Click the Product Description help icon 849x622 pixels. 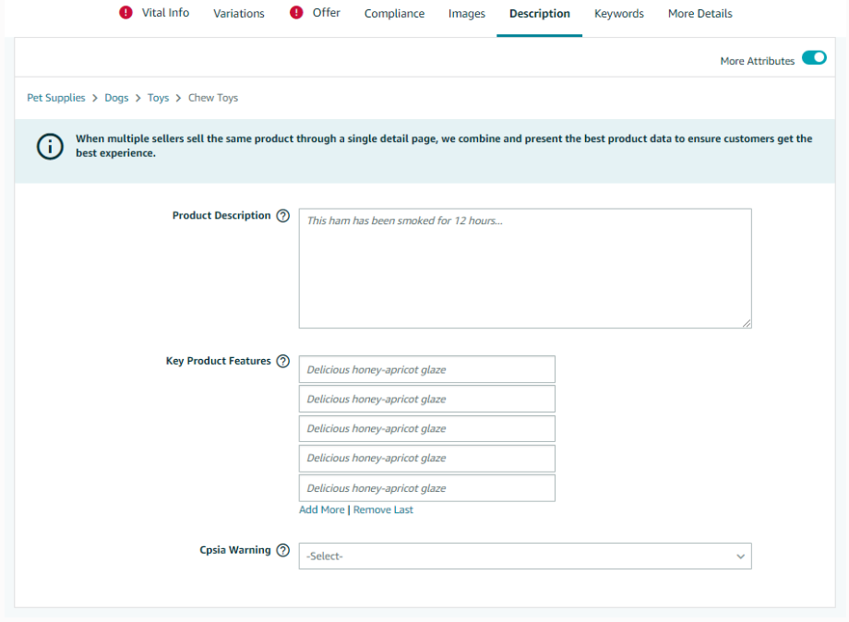click(282, 216)
